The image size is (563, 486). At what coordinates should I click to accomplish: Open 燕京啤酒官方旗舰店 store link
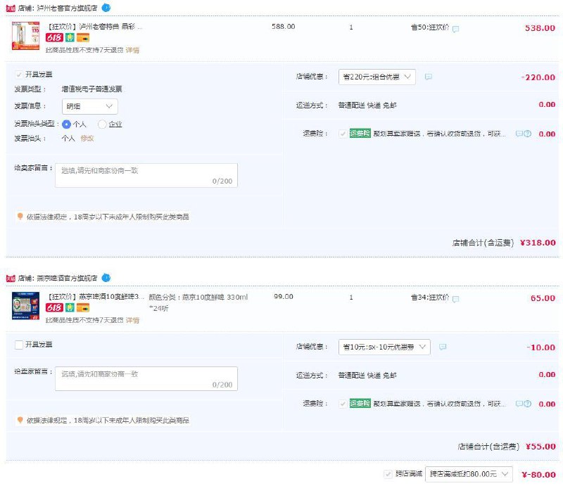point(67,279)
